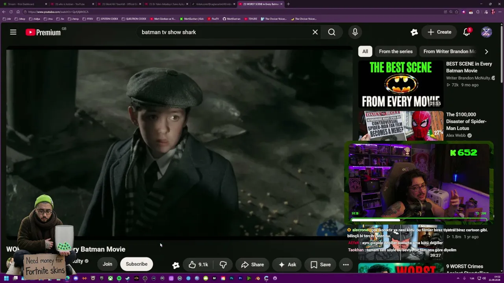Open the Alex Webb channel link

pyautogui.click(x=456, y=136)
